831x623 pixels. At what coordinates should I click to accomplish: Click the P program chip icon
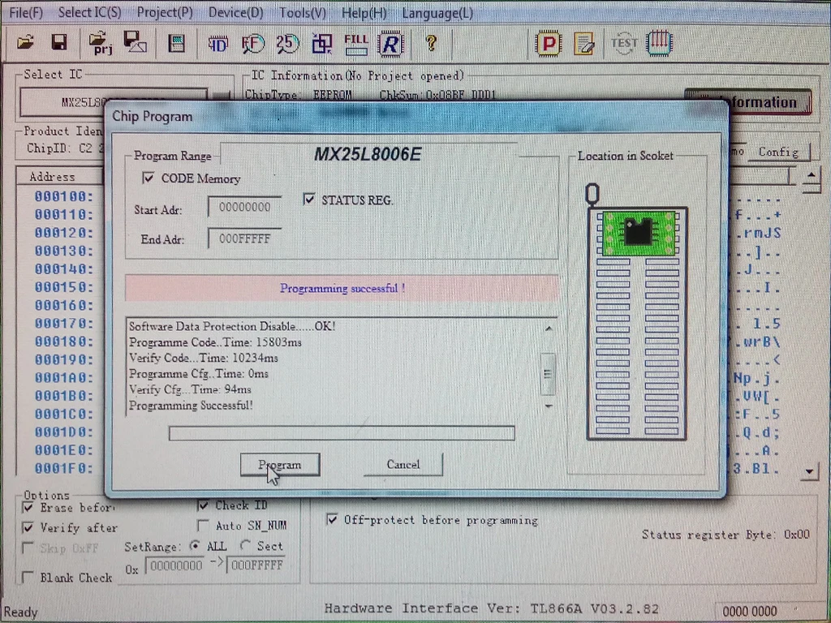(549, 44)
